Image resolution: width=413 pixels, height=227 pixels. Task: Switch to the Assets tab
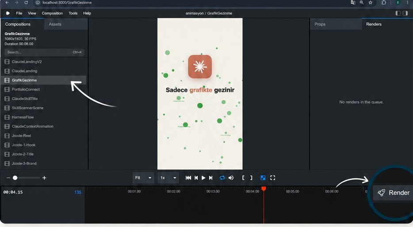[x=66, y=24]
